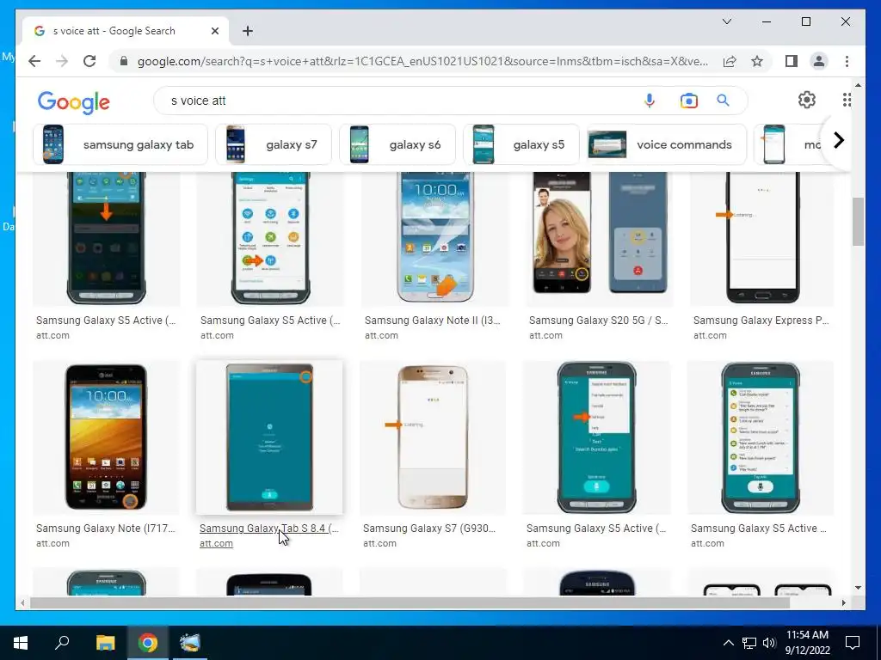Click 'Samsung Galaxy Tab S 8.4' title link
The height and width of the screenshot is (660, 881).
(x=269, y=529)
